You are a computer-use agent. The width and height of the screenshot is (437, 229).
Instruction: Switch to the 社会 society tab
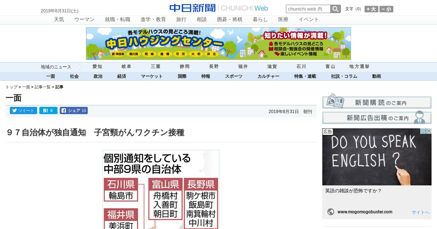[74, 76]
